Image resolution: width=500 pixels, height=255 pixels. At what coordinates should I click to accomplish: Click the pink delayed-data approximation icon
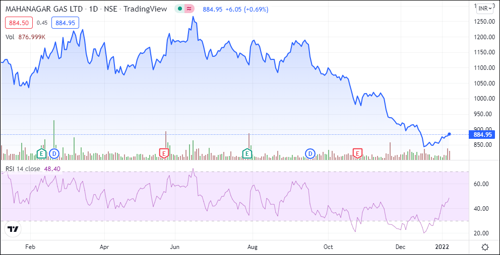click(189, 9)
